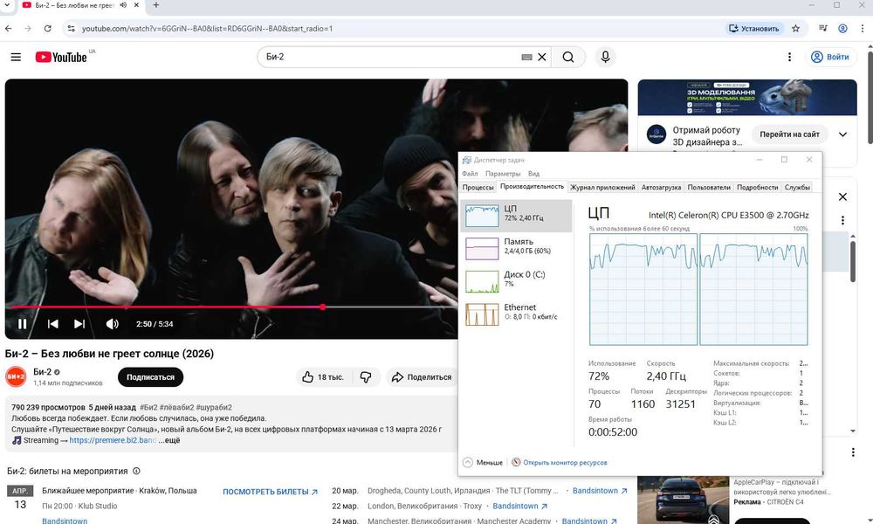Open Bandsintown link for Drogheda show
873x524 pixels.
[x=600, y=491]
